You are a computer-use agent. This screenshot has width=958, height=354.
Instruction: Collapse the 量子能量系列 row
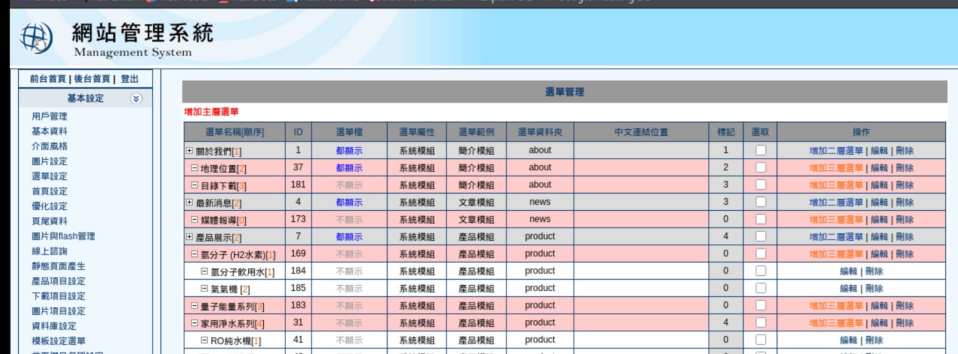coord(194,306)
